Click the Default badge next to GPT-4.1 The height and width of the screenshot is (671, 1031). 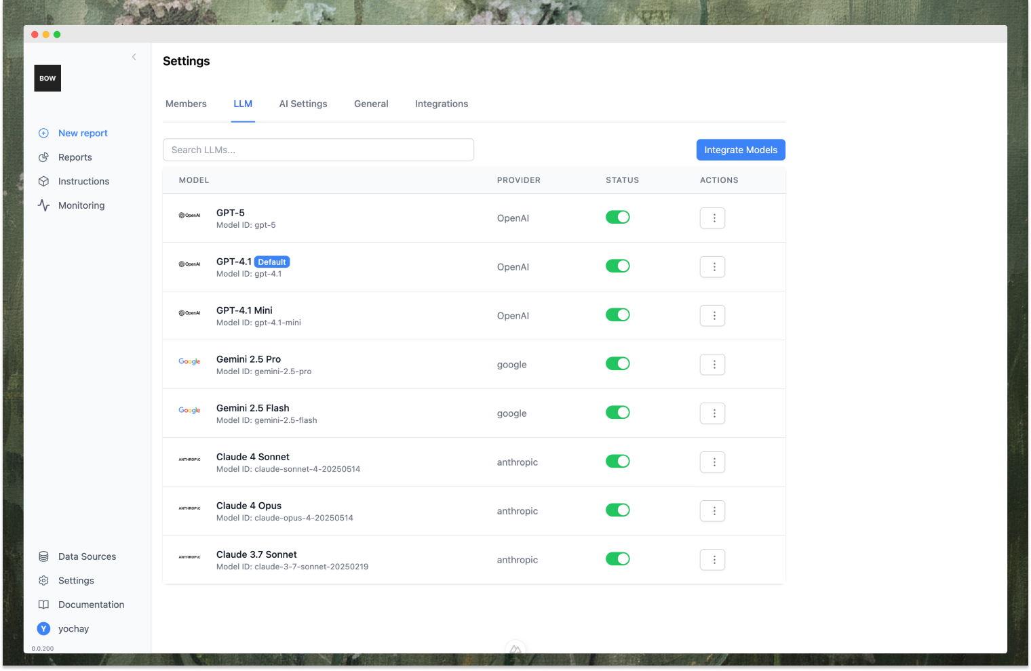coord(272,262)
